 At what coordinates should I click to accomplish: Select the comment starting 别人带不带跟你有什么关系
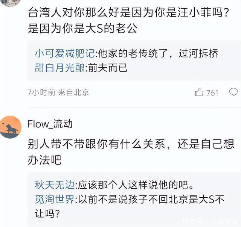click(x=131, y=143)
